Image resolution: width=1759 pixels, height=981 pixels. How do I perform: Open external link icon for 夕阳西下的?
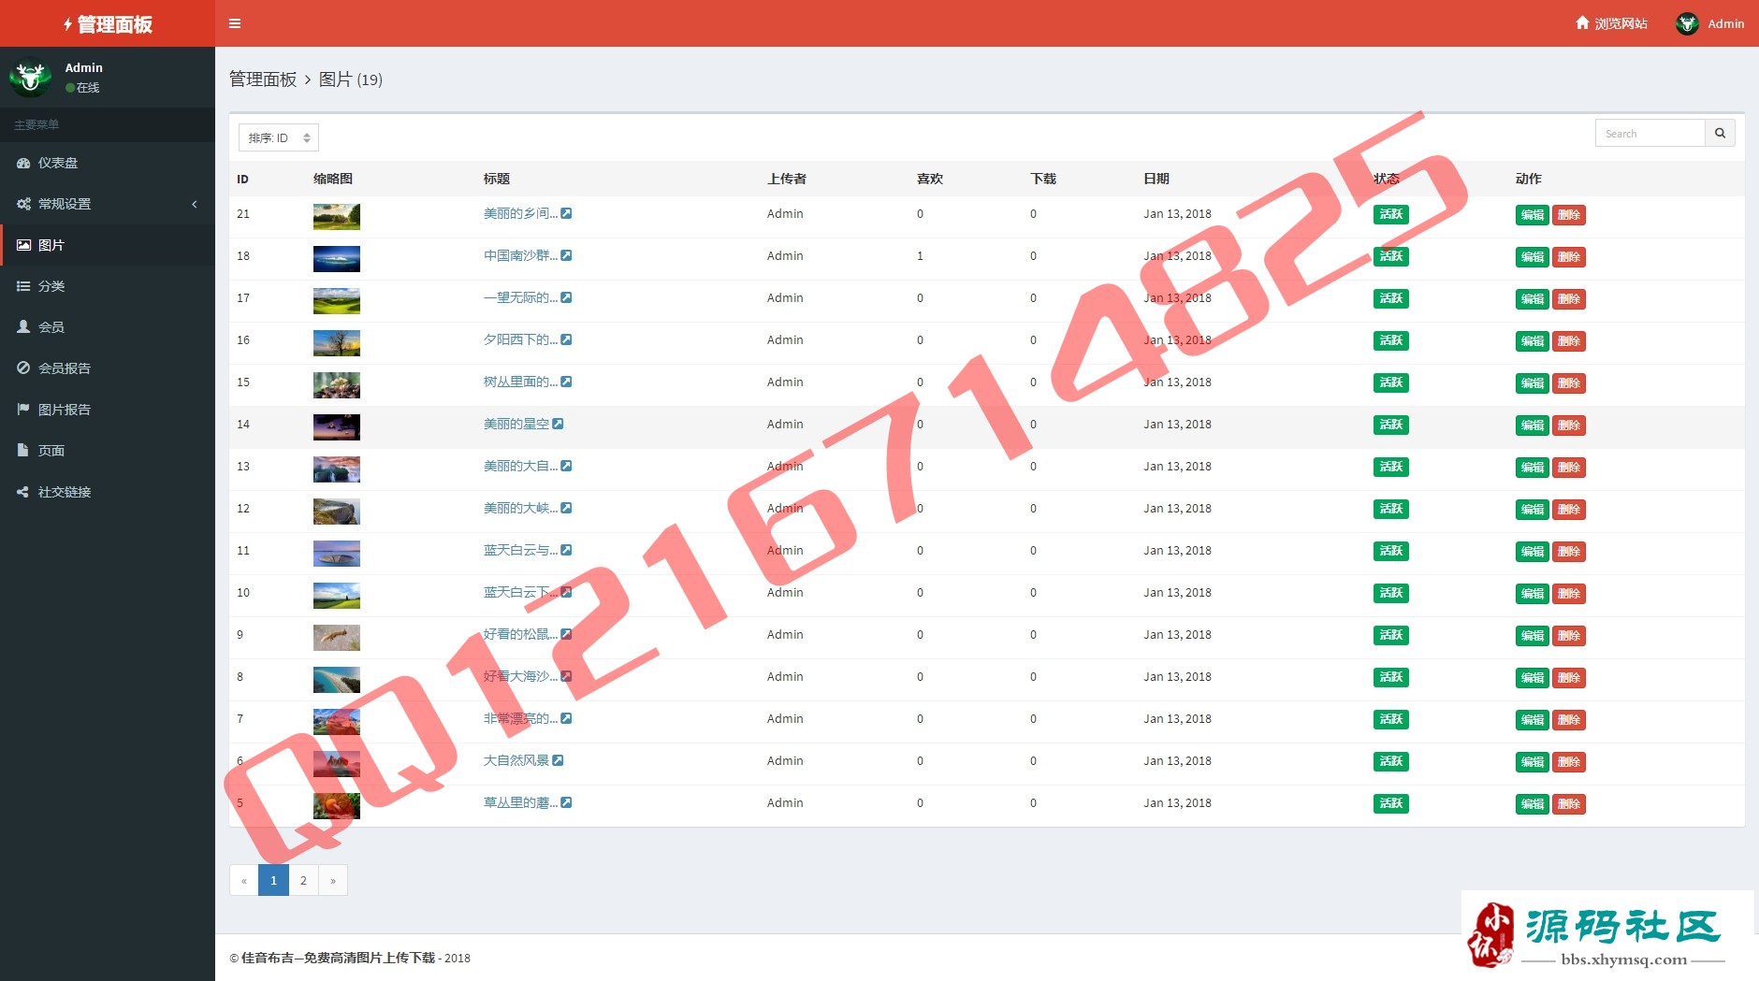coord(566,339)
